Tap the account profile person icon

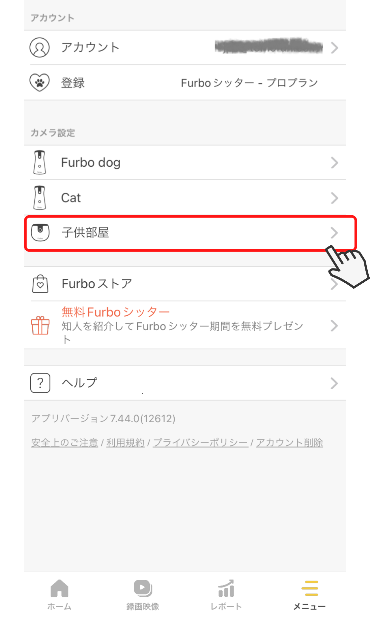[x=40, y=48]
